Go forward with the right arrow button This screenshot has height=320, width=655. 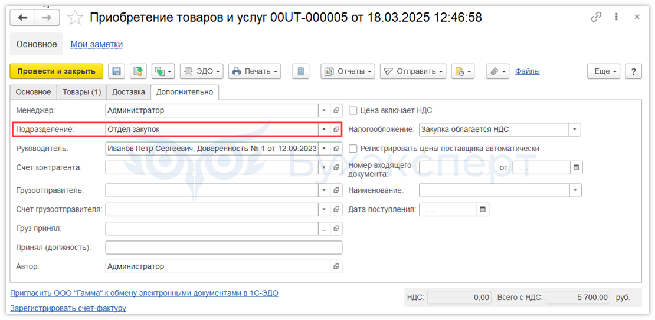(47, 18)
